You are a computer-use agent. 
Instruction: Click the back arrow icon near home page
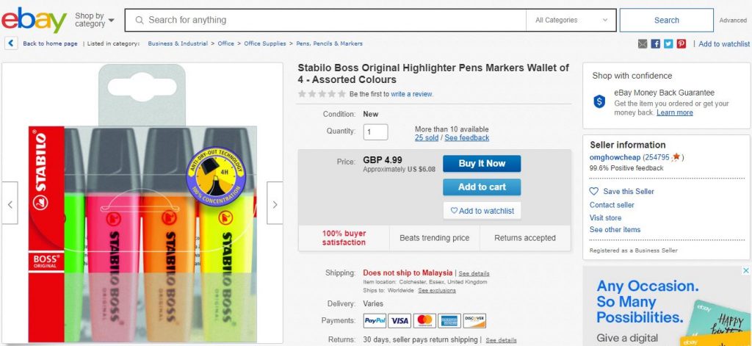pos(11,43)
